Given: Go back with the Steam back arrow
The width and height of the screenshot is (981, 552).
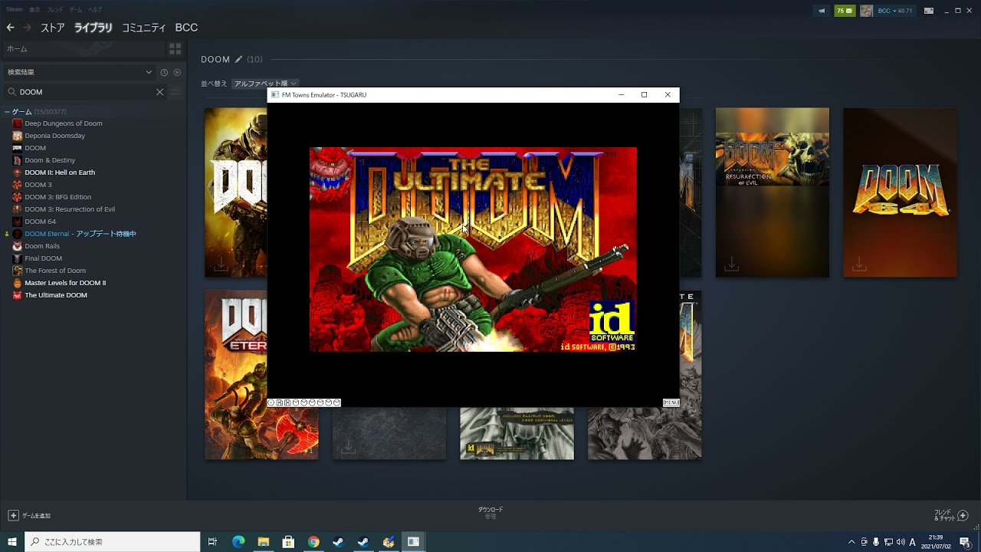Looking at the screenshot, I should [11, 28].
